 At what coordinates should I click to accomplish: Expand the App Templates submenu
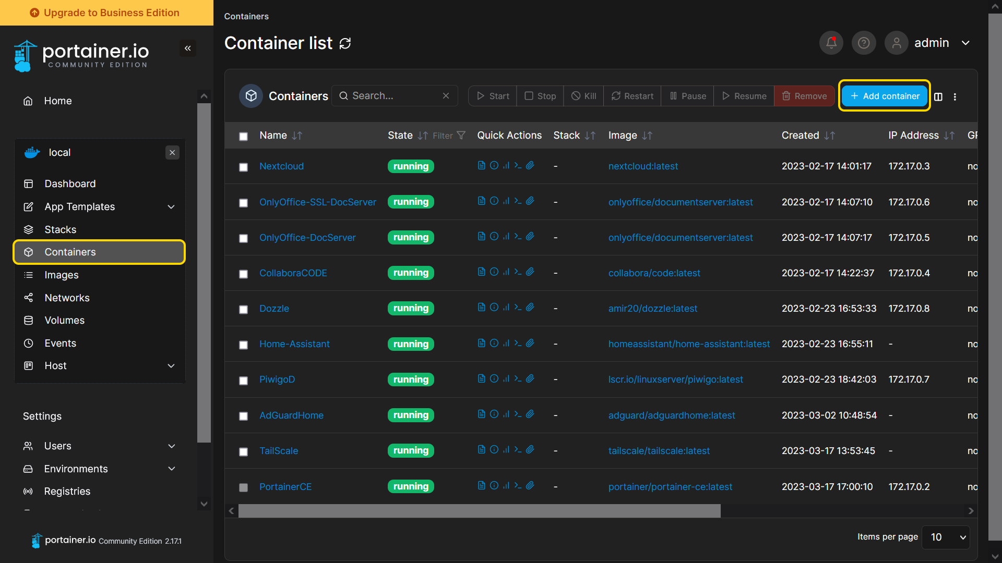point(171,207)
